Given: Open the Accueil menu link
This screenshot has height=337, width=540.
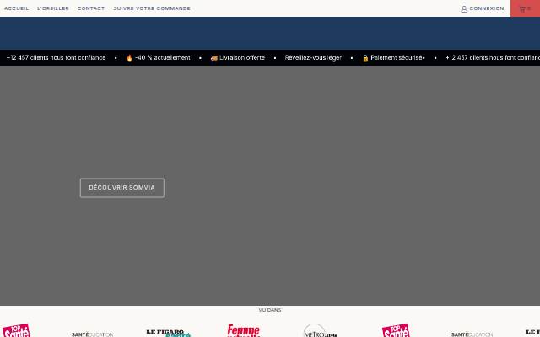Looking at the screenshot, I should point(17,8).
